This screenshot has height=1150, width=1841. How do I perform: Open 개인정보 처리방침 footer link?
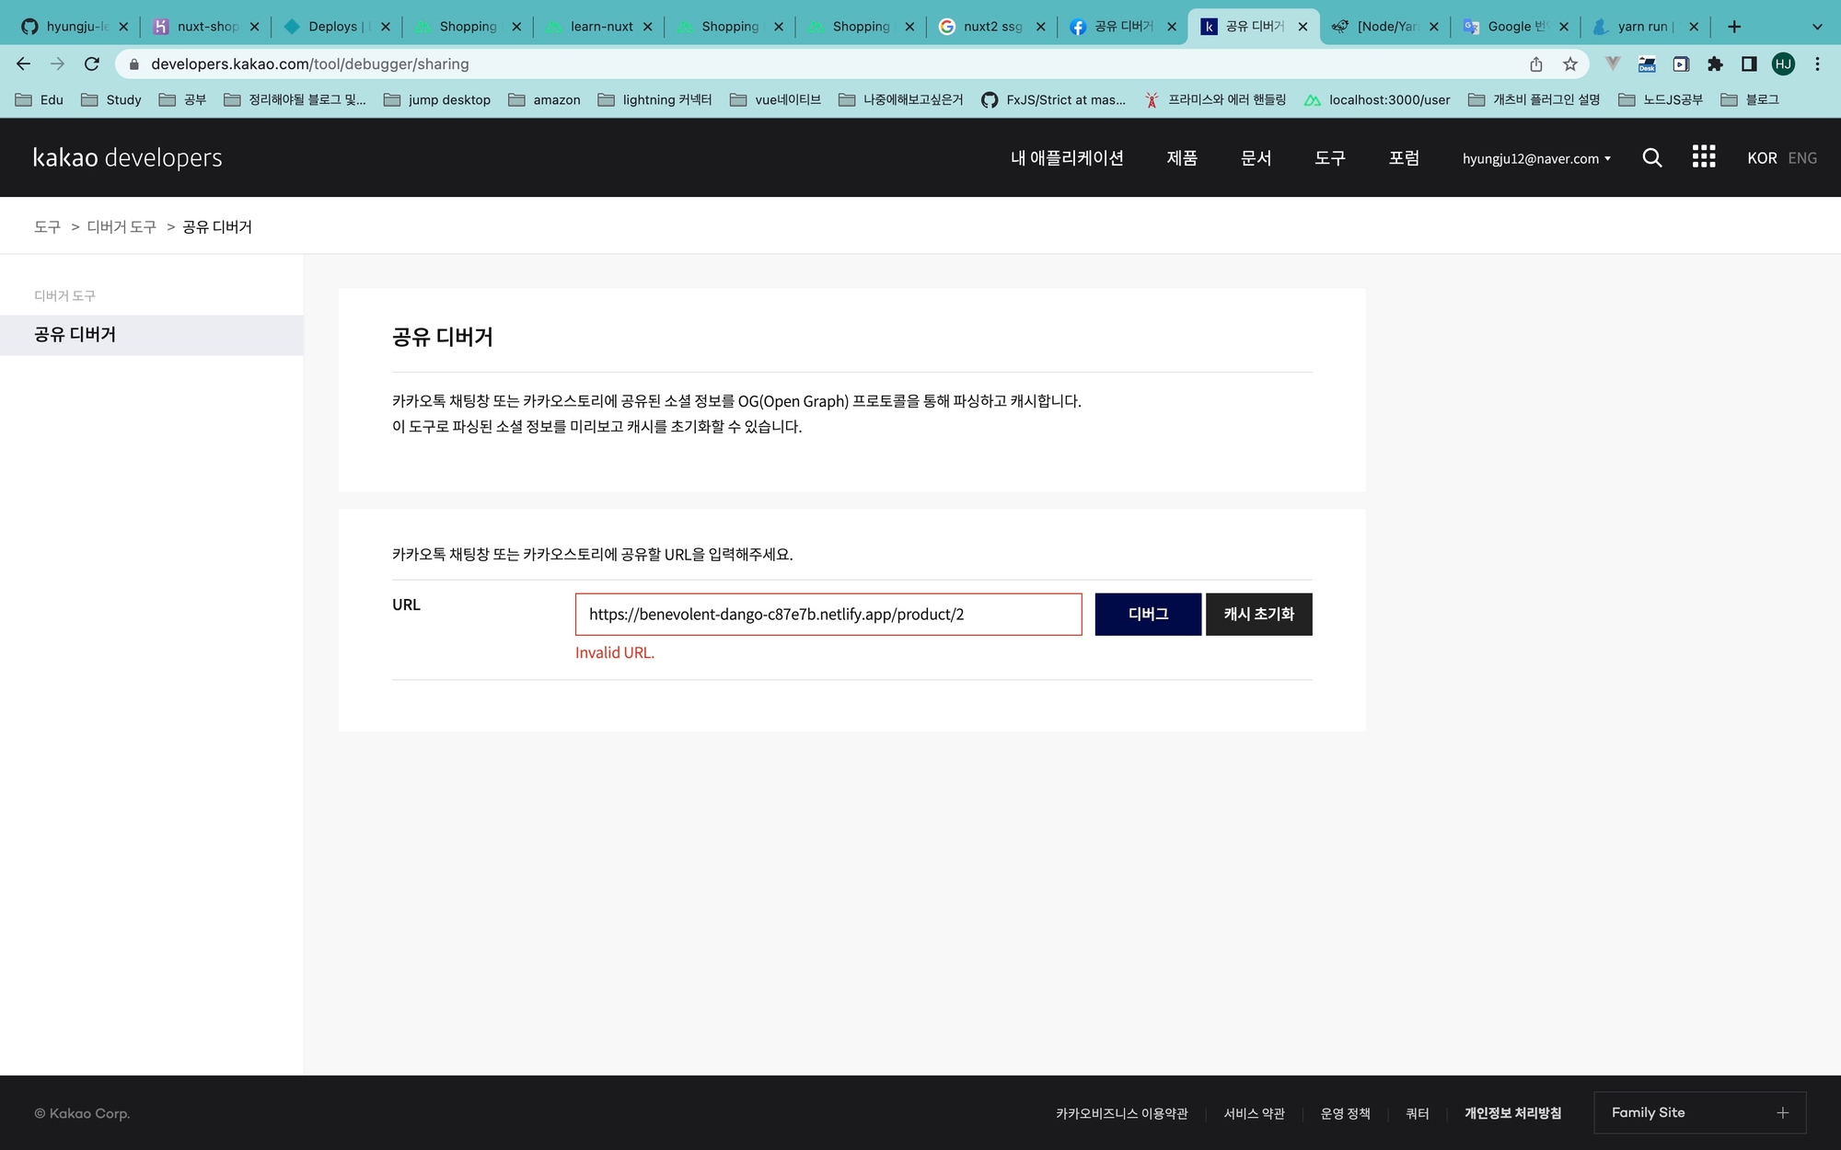coord(1512,1113)
